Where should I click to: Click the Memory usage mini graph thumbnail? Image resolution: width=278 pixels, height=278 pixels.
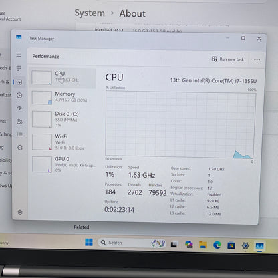click(42, 98)
